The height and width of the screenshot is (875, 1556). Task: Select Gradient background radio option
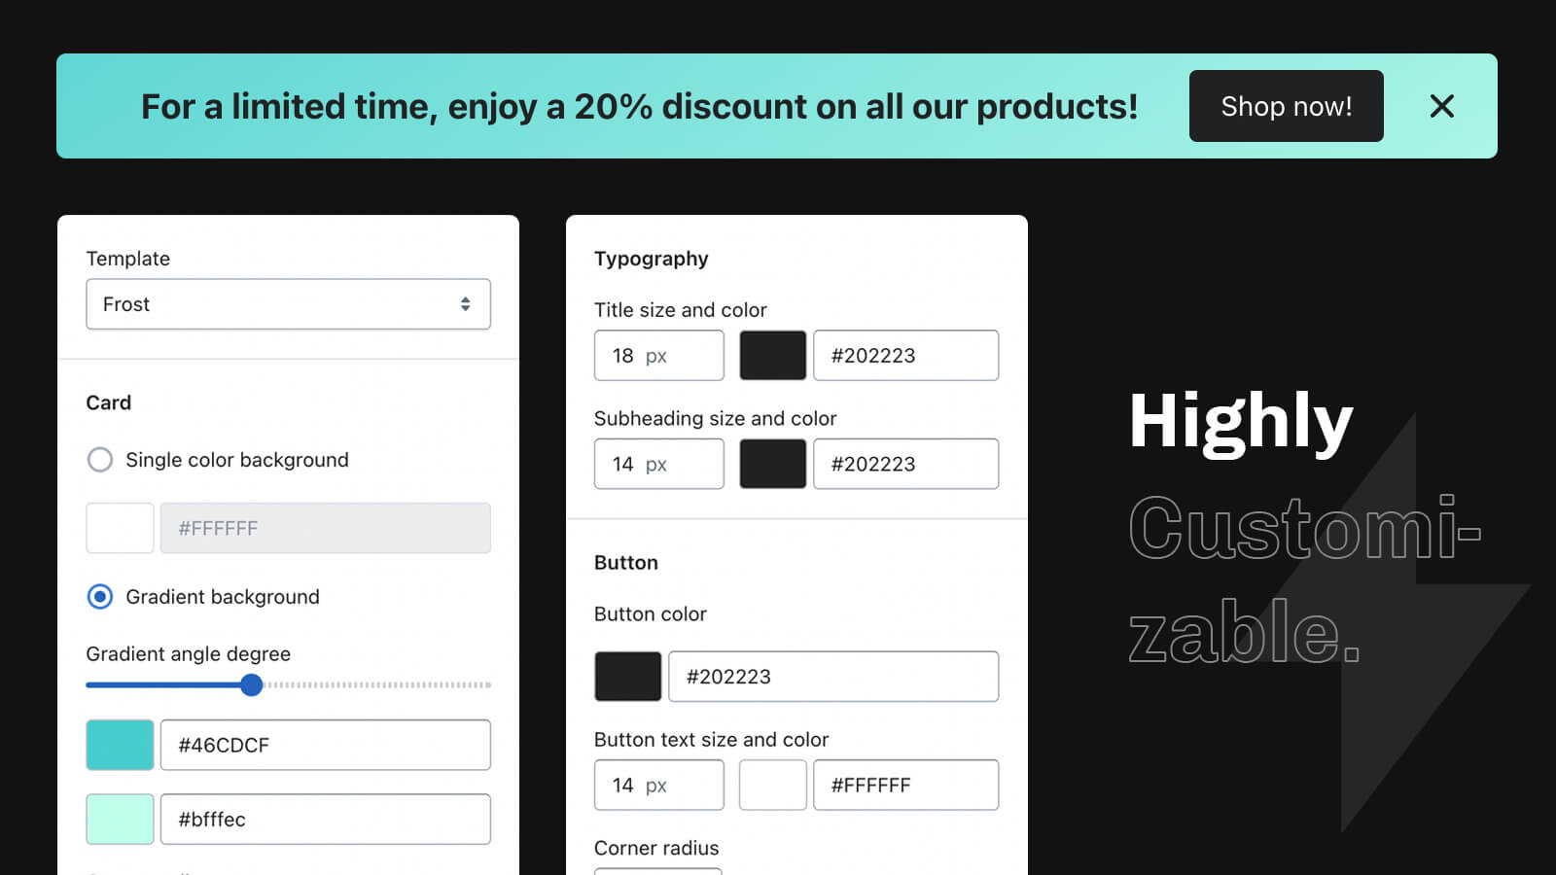[100, 597]
